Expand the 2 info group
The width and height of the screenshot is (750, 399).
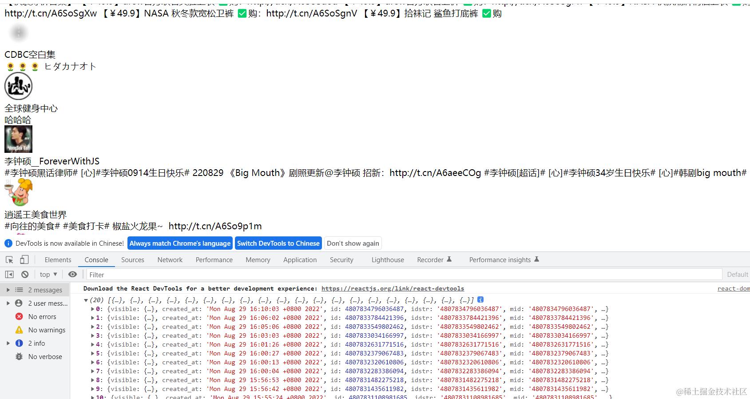tap(8, 343)
